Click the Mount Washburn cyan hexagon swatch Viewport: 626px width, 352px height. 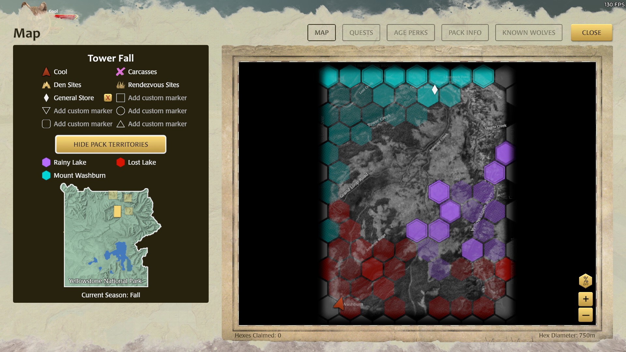[46, 175]
